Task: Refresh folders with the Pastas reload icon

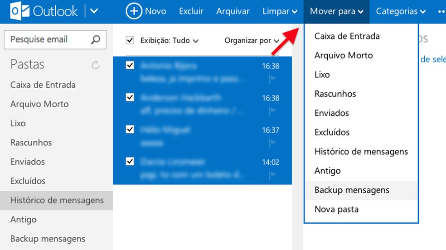Action: point(95,65)
